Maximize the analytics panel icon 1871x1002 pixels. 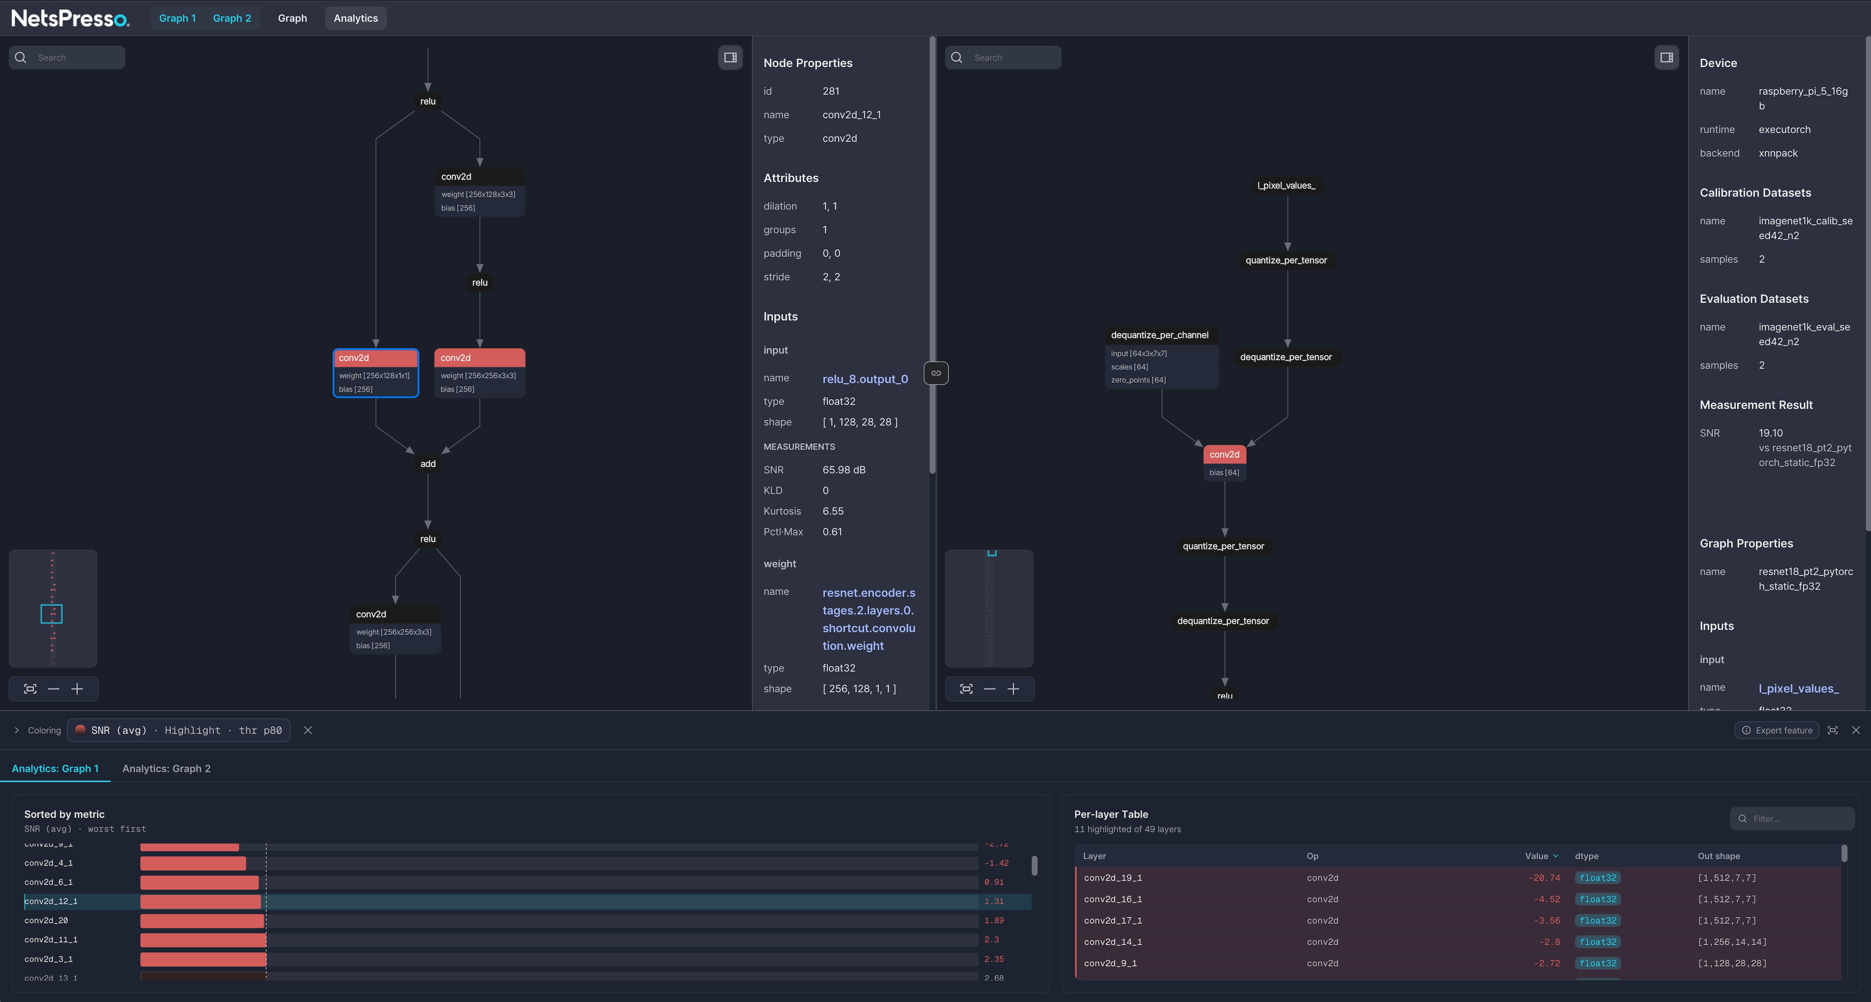(1832, 730)
